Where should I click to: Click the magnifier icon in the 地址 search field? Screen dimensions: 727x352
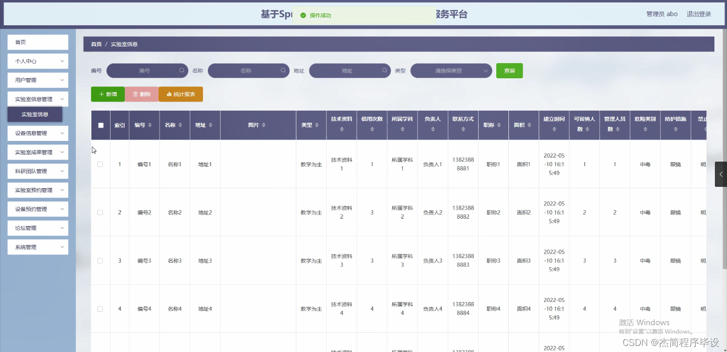pos(384,70)
